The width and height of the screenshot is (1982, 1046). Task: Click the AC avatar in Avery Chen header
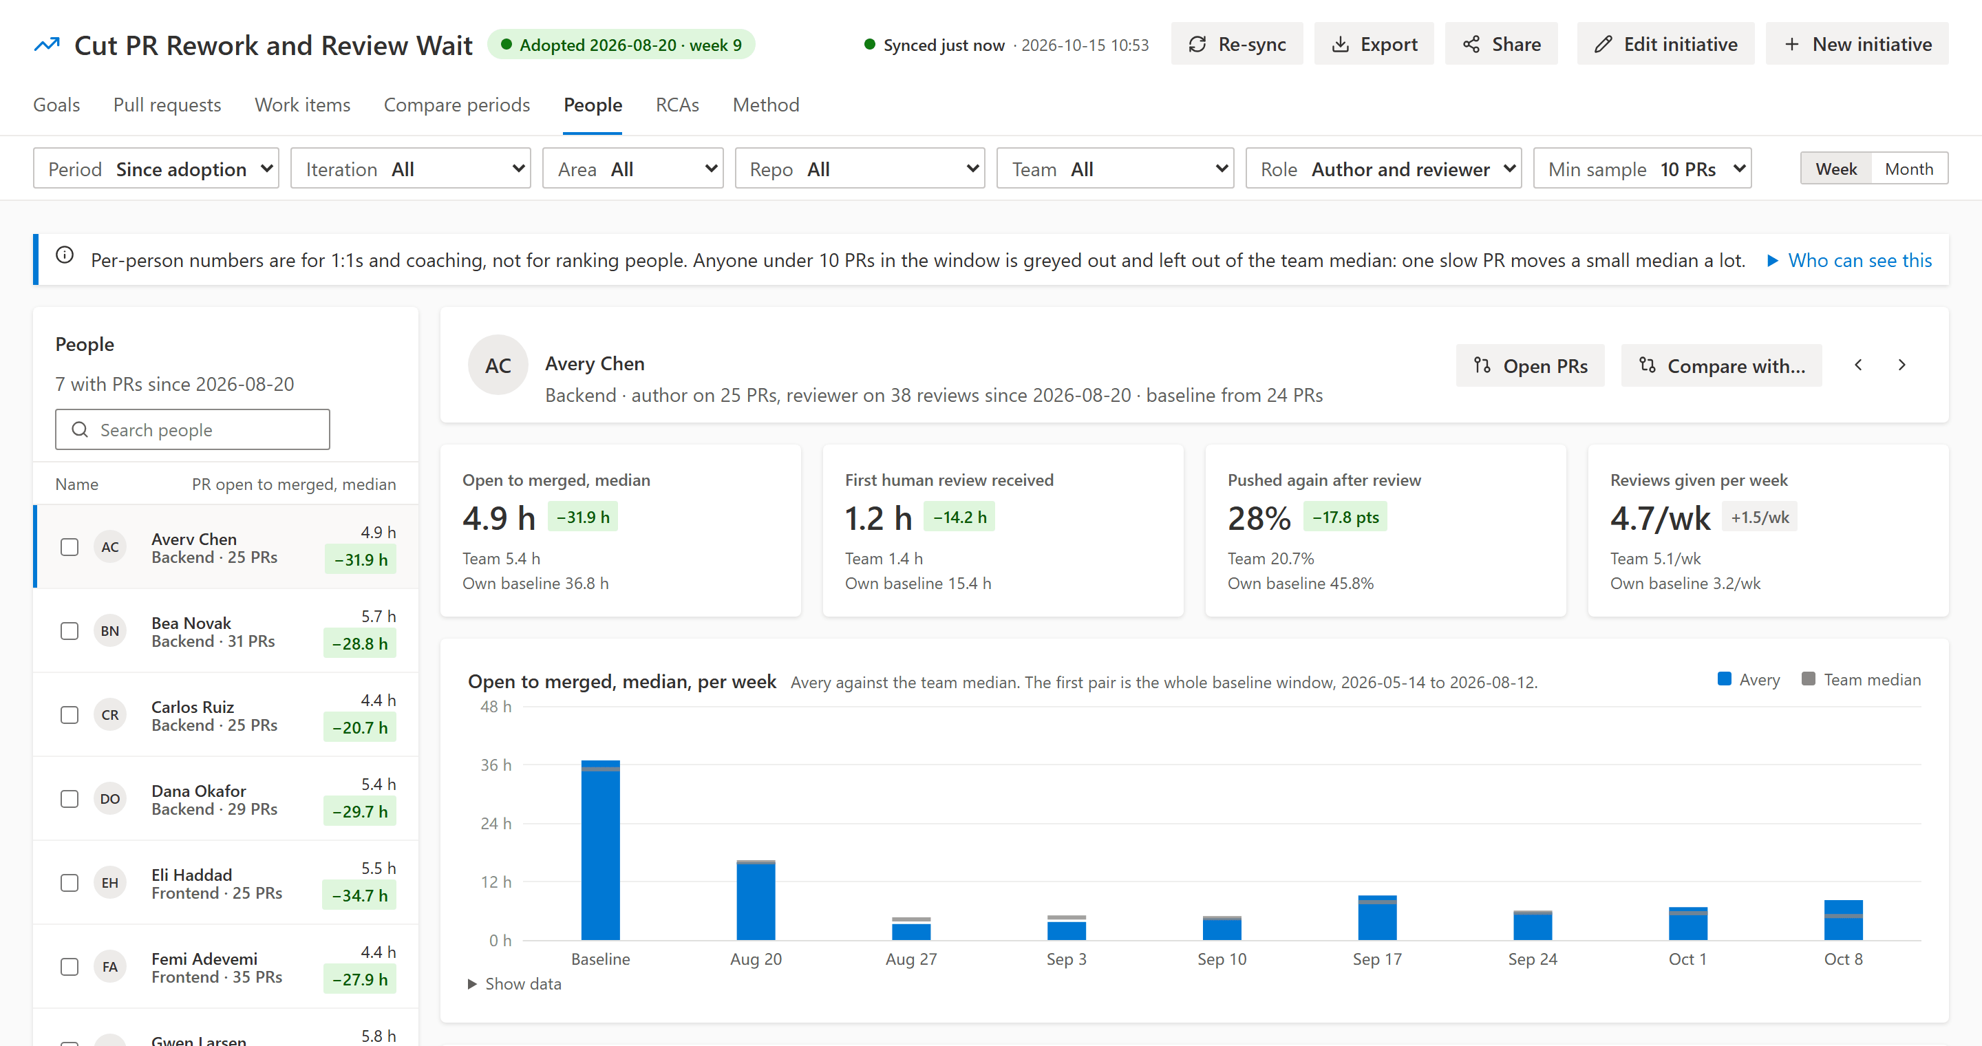pos(498,365)
